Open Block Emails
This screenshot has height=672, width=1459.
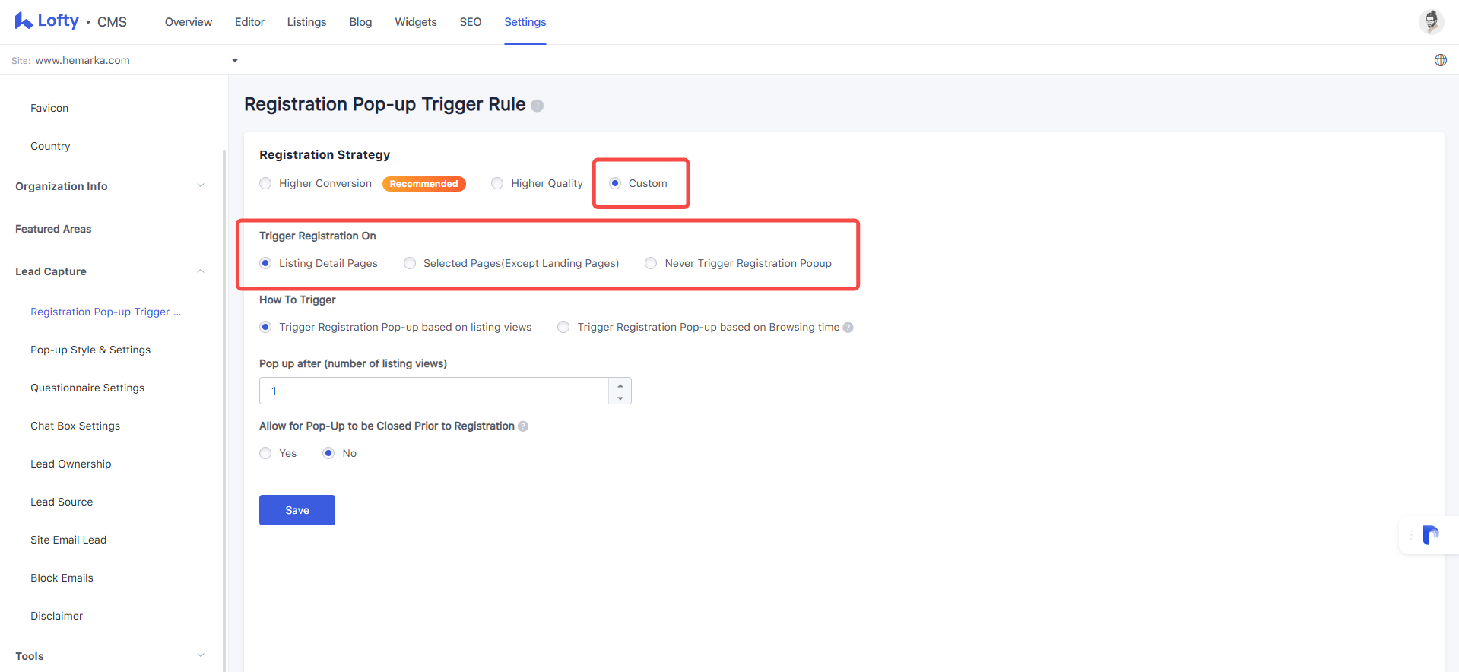(62, 578)
